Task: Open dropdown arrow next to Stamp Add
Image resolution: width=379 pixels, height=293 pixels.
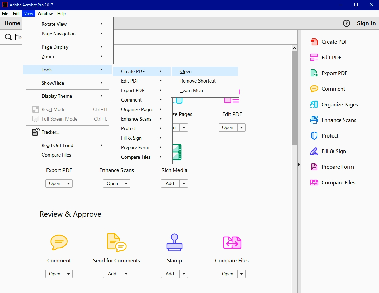Action: coord(184,274)
